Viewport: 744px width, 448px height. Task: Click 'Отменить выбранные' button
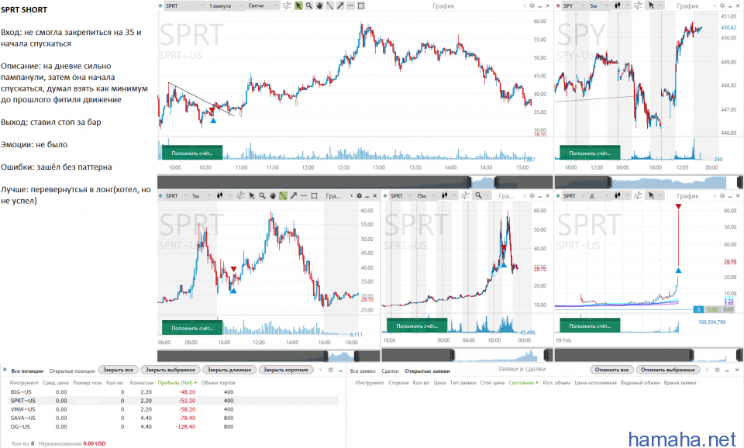(x=667, y=370)
